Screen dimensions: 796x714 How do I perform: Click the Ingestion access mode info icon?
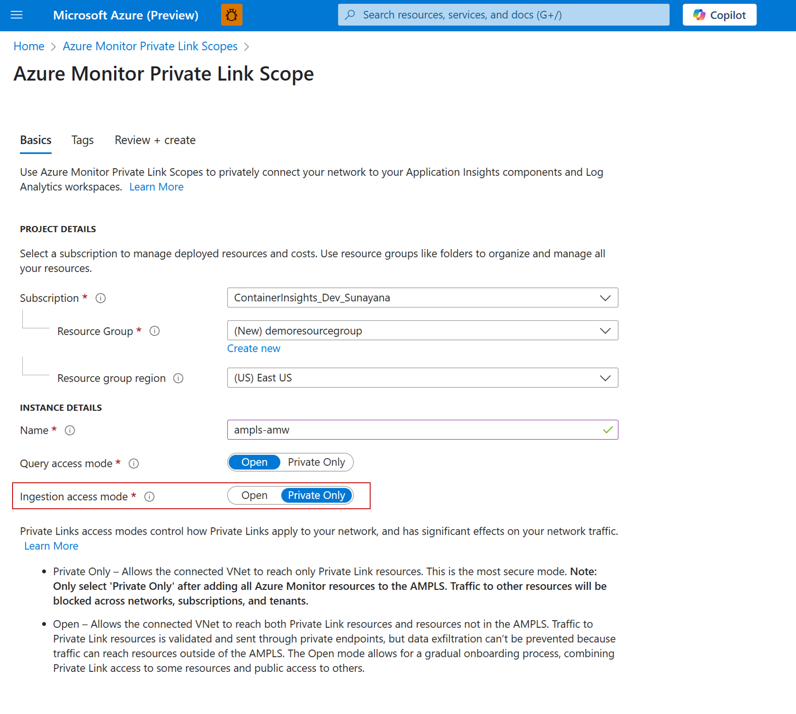pyautogui.click(x=149, y=497)
